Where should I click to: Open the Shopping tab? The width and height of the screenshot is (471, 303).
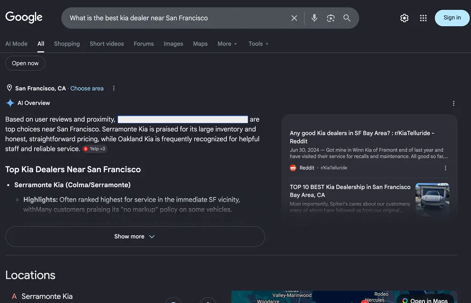(x=67, y=44)
